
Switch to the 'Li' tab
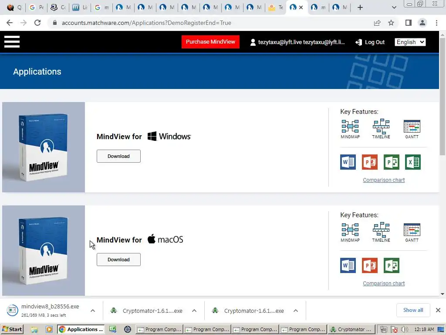80,7
